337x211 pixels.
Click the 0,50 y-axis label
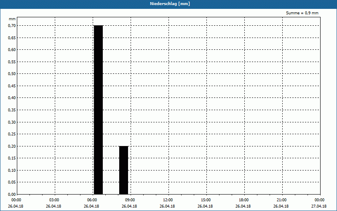12,74
